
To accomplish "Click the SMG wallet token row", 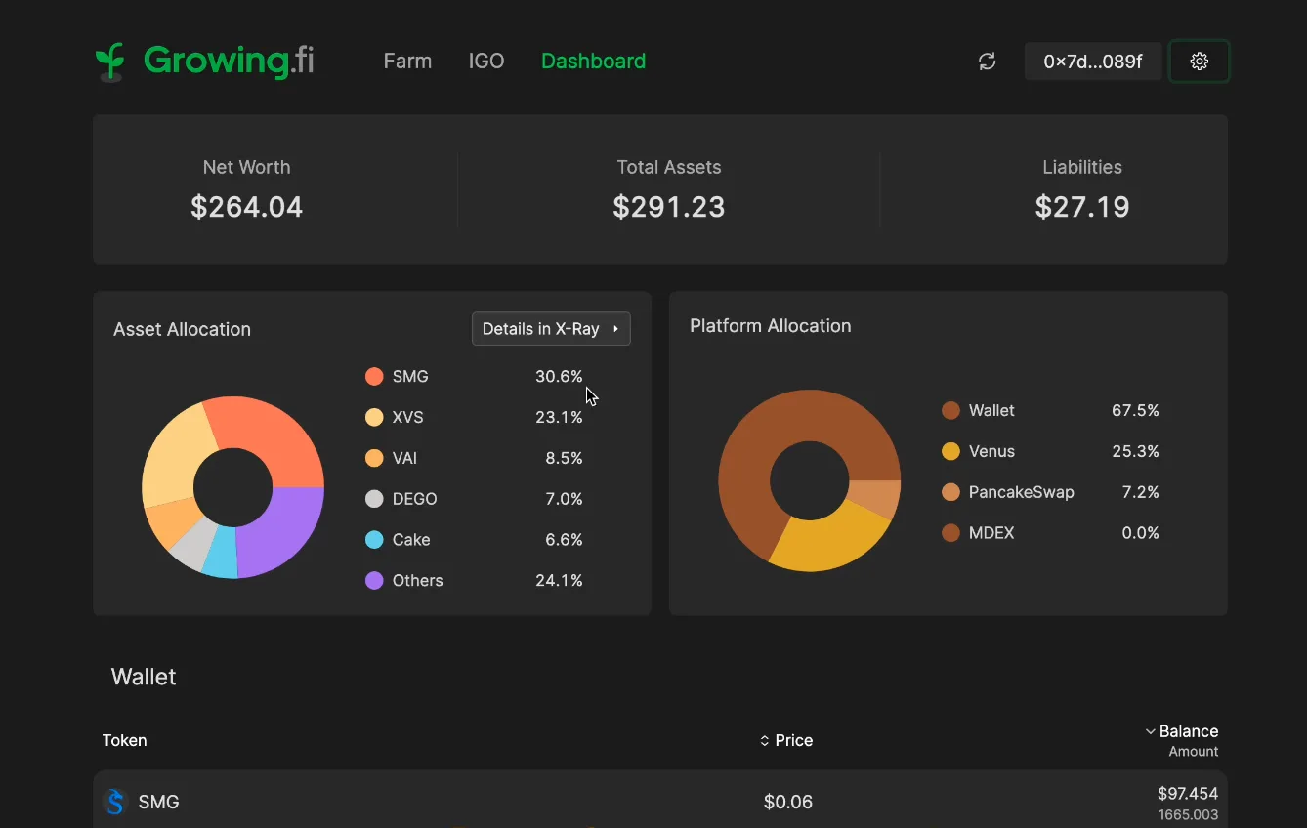I will [660, 801].
